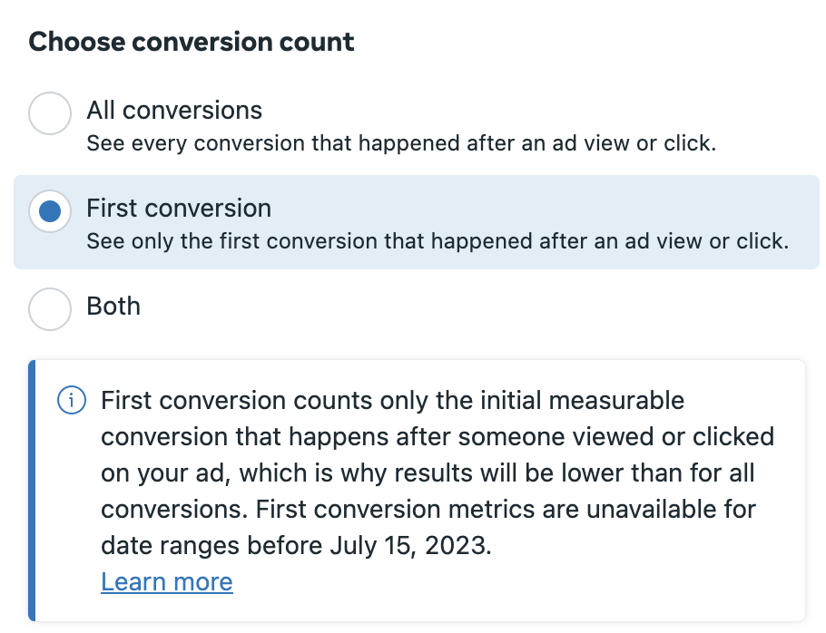Click the blue accent bar on info box
826x633 pixels.
click(32, 491)
